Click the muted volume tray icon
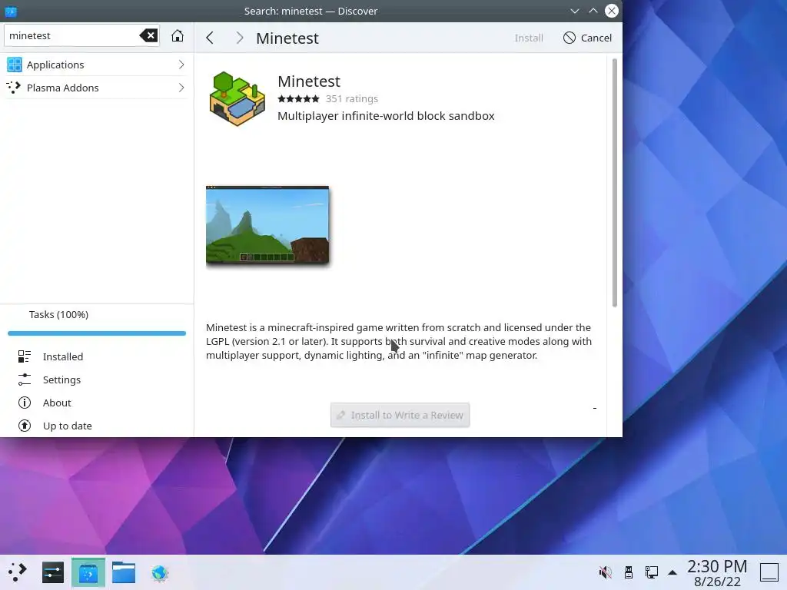The width and height of the screenshot is (787, 590). [x=606, y=572]
